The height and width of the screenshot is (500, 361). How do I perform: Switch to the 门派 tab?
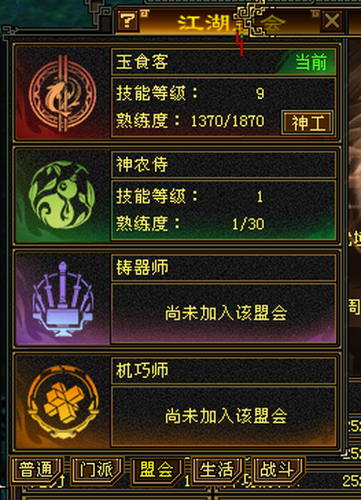click(96, 470)
